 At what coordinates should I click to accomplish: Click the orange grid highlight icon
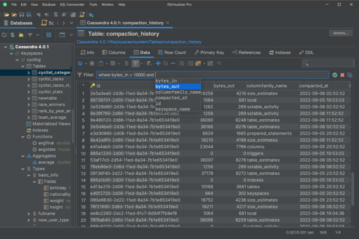[x=198, y=64]
